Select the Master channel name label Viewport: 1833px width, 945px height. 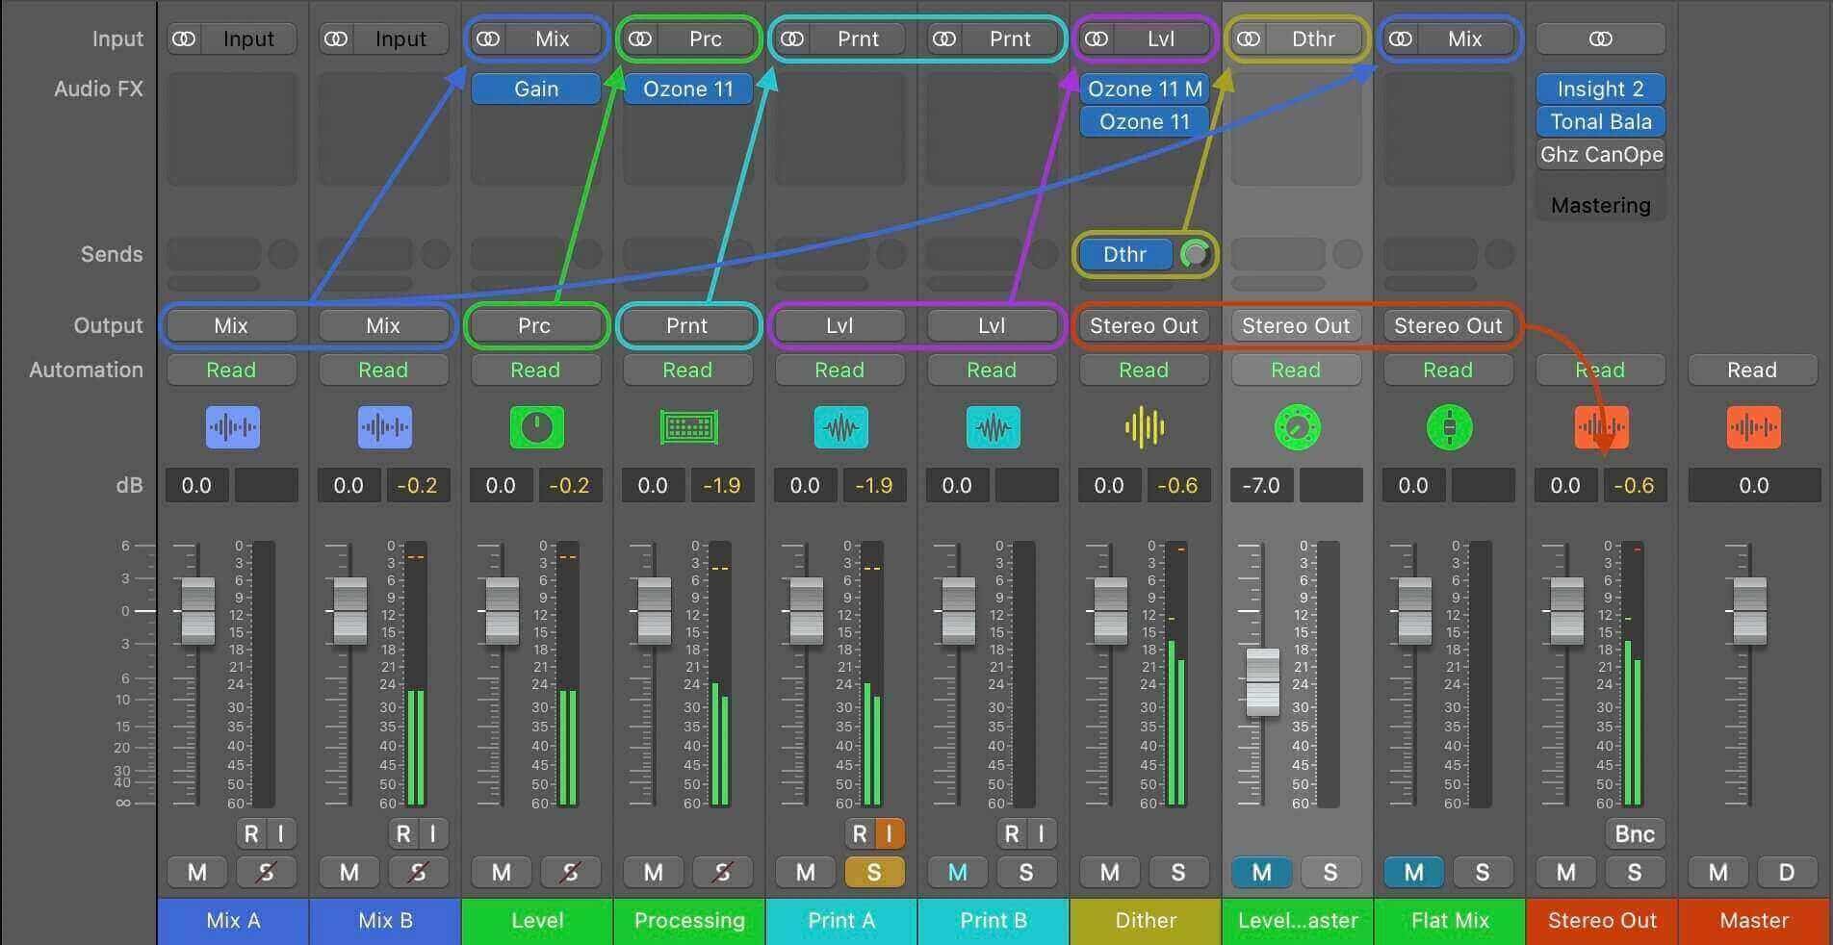coord(1754,921)
